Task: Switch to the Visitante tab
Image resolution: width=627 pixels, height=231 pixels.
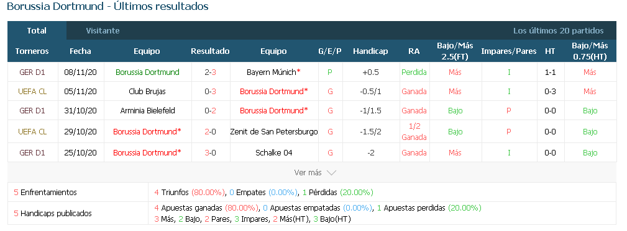Action: click(103, 31)
